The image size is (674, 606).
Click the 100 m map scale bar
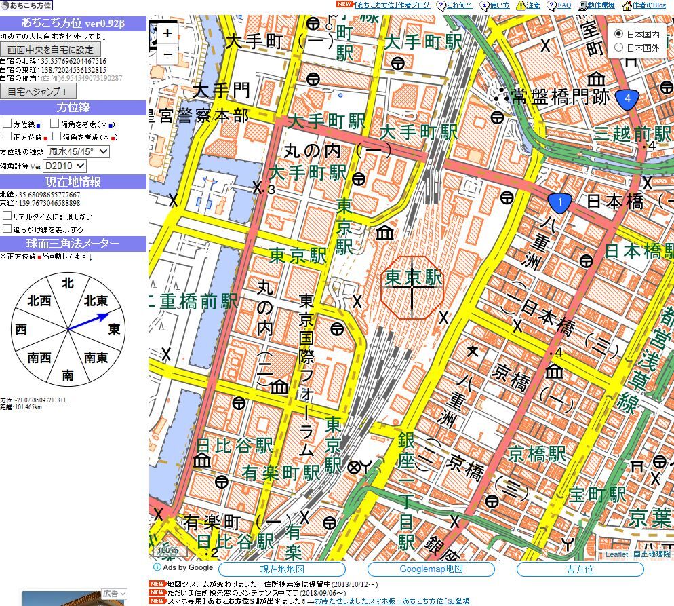170,550
